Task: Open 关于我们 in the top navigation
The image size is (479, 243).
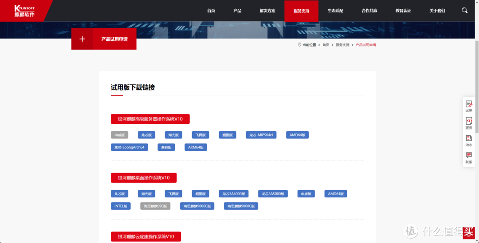Action: point(437,11)
